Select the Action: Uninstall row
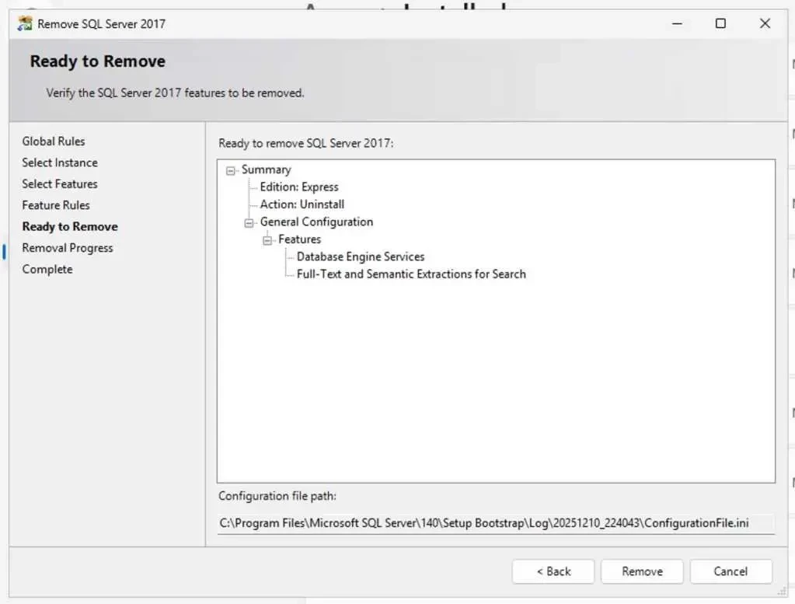This screenshot has height=604, width=795. 302,204
